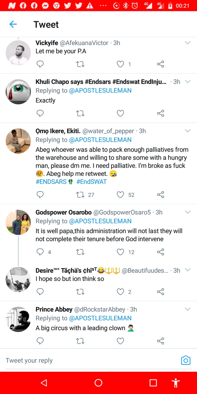197x394 pixels.
Task: Expand options chevron on Vickyife's tweet
Action: pos(188,43)
